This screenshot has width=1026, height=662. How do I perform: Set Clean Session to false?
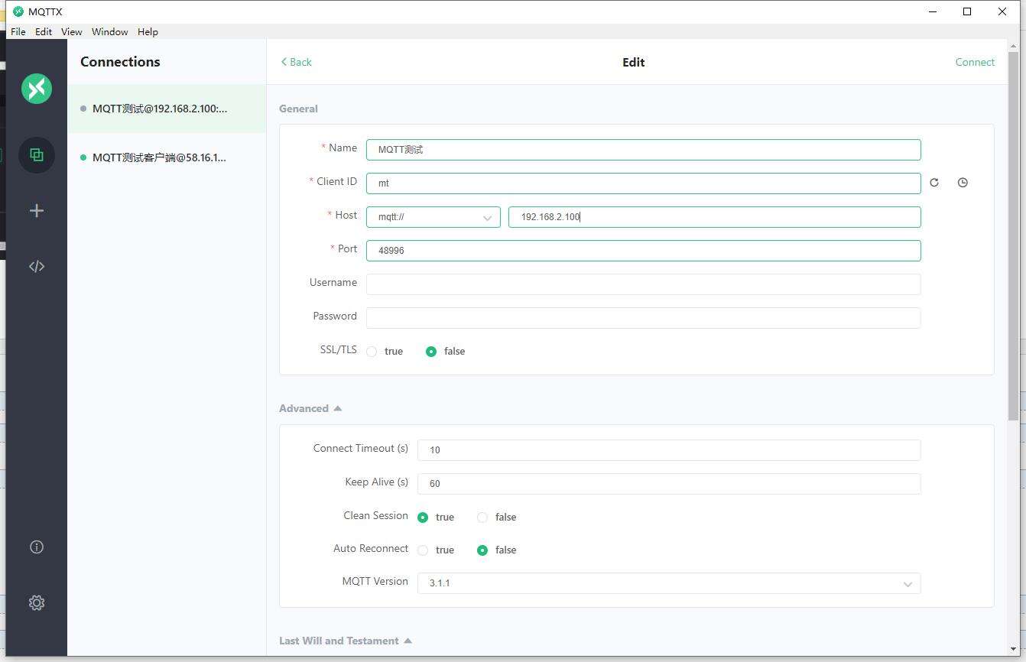click(x=482, y=518)
